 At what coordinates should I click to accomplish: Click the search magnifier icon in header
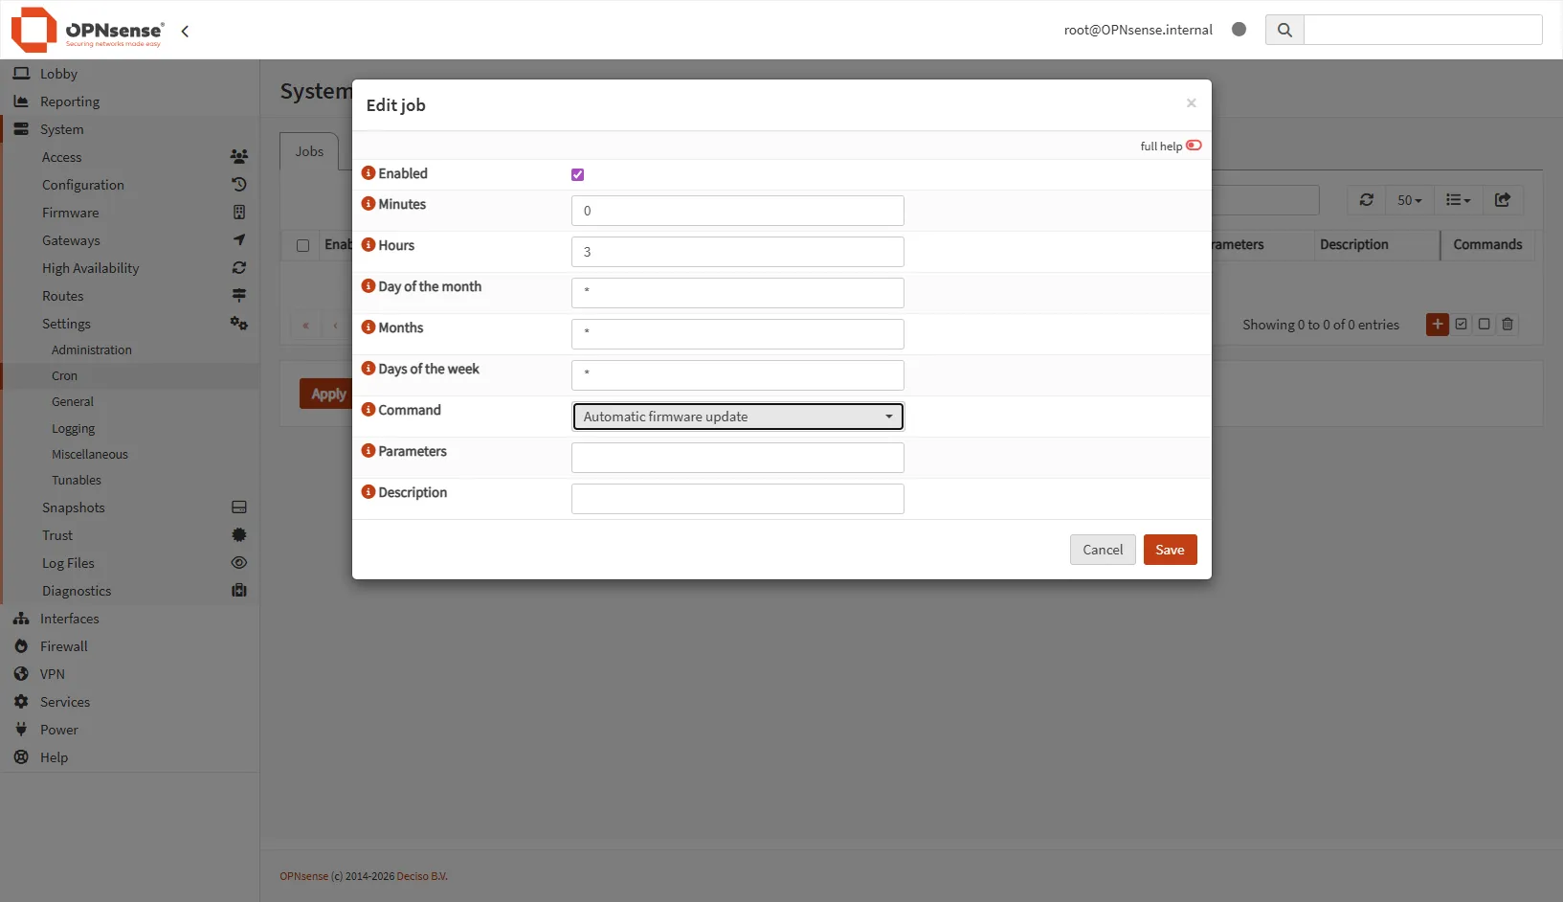pos(1284,30)
